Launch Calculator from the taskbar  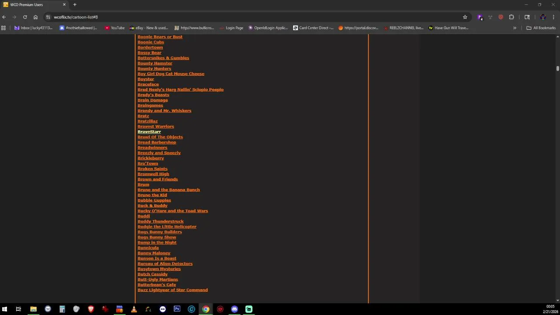(x=62, y=309)
